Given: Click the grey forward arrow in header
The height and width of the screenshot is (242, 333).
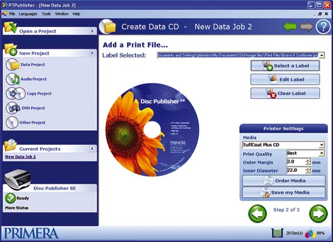Looking at the screenshot, I should coord(306,27).
